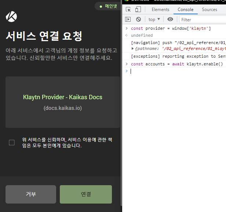Activate the DevTools inspect element icon

point(128,10)
